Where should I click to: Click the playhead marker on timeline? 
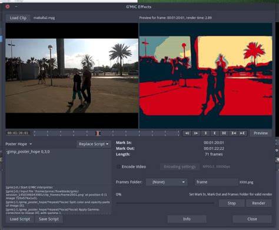click(98, 133)
